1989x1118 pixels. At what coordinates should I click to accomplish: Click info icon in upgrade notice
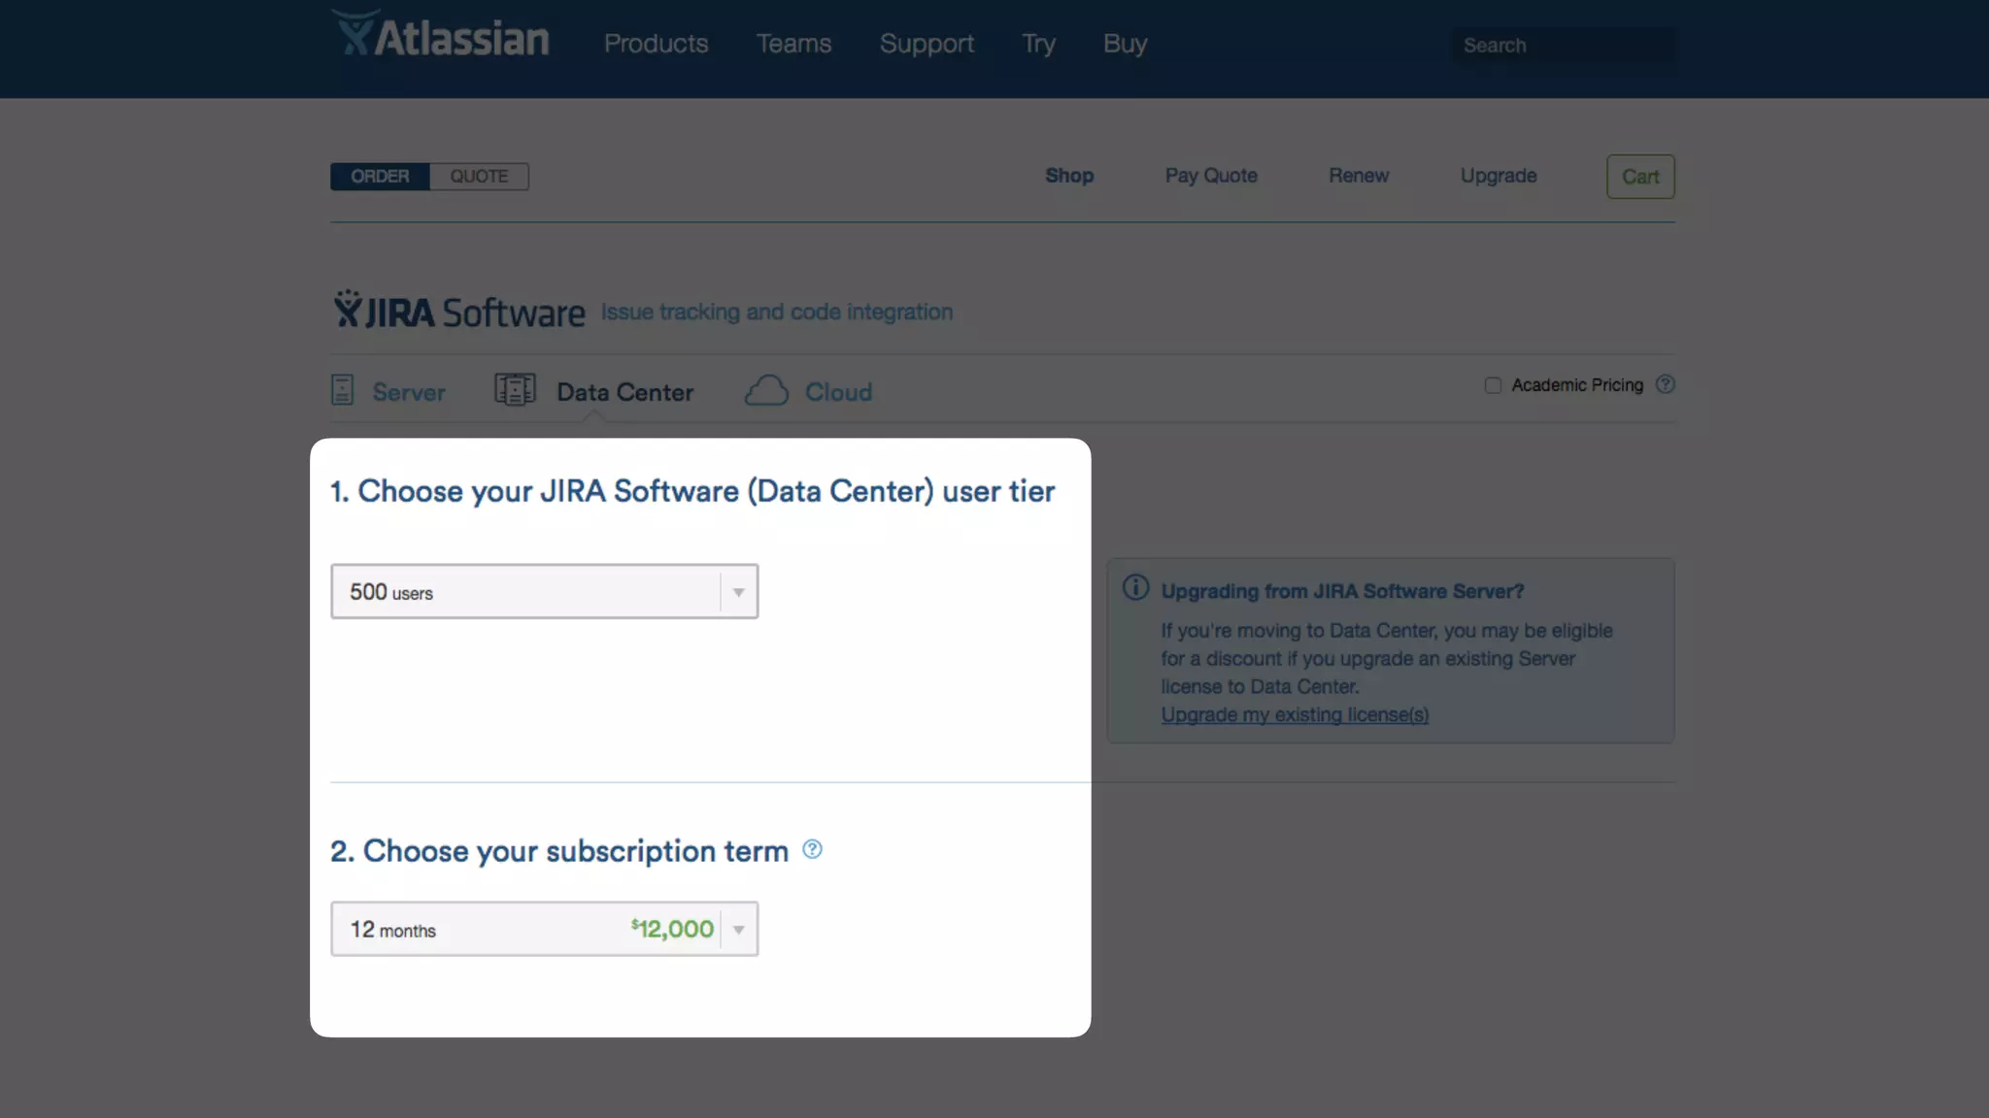point(1135,588)
